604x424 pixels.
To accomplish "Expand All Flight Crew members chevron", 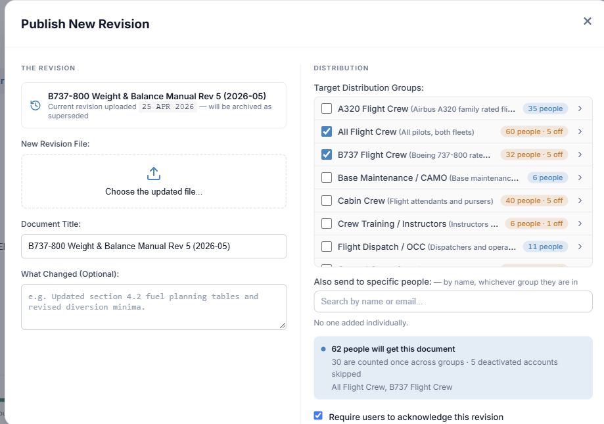I will point(580,131).
